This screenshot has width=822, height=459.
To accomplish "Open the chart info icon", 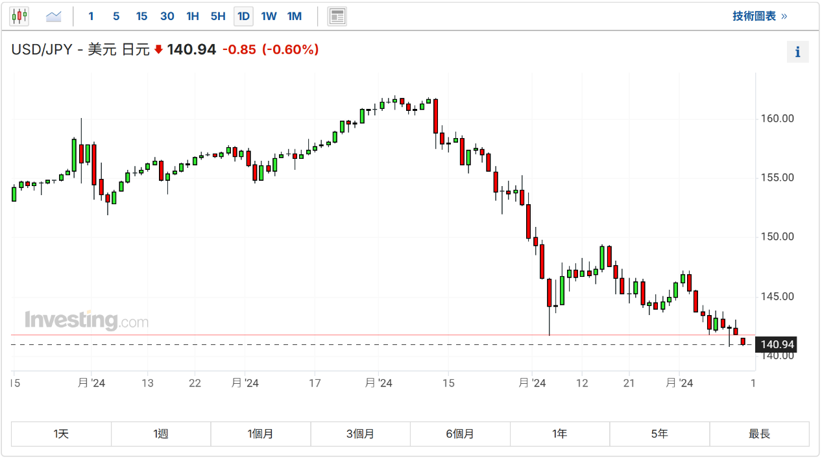I will [x=797, y=52].
